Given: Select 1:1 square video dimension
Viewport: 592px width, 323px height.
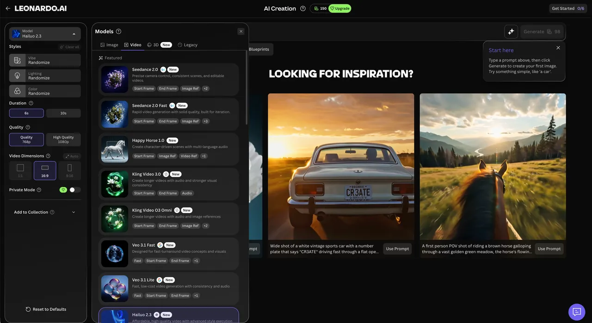Looking at the screenshot, I should click(x=20, y=171).
